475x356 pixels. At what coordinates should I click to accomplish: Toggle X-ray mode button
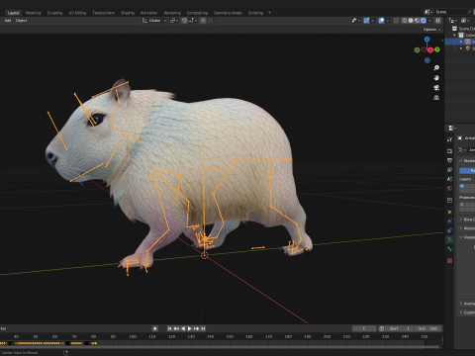click(x=396, y=21)
